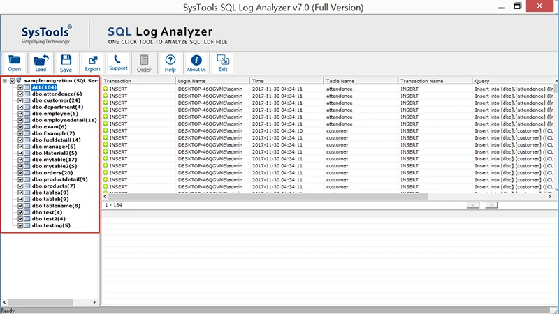Click first 'attendence' table name cell
Viewport: 559px width, 314px height.
coord(340,89)
